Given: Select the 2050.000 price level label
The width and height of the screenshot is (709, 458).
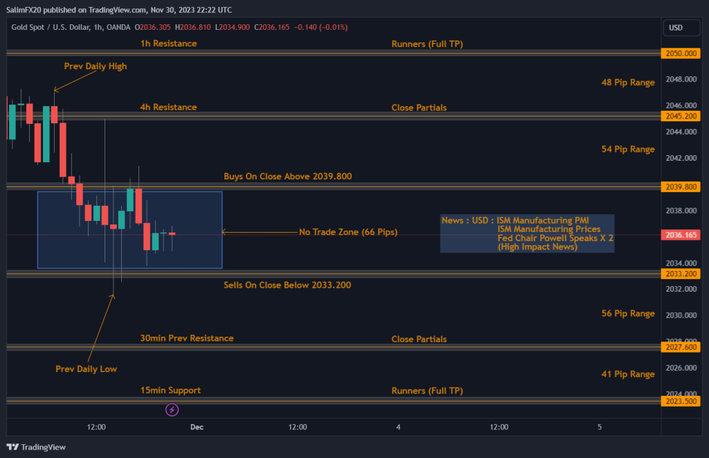Looking at the screenshot, I should [x=681, y=53].
